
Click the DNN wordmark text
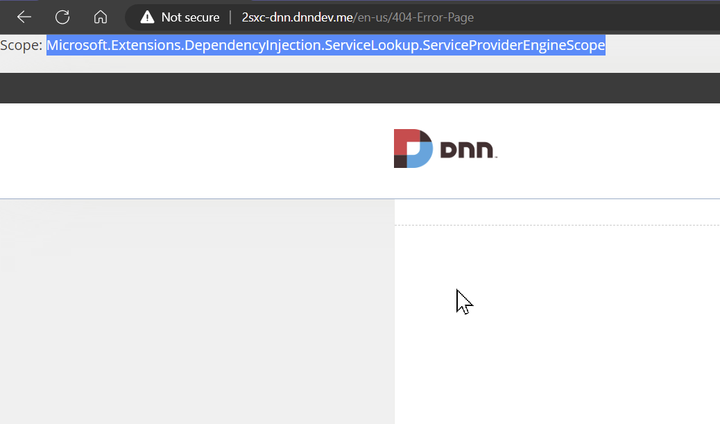click(466, 150)
